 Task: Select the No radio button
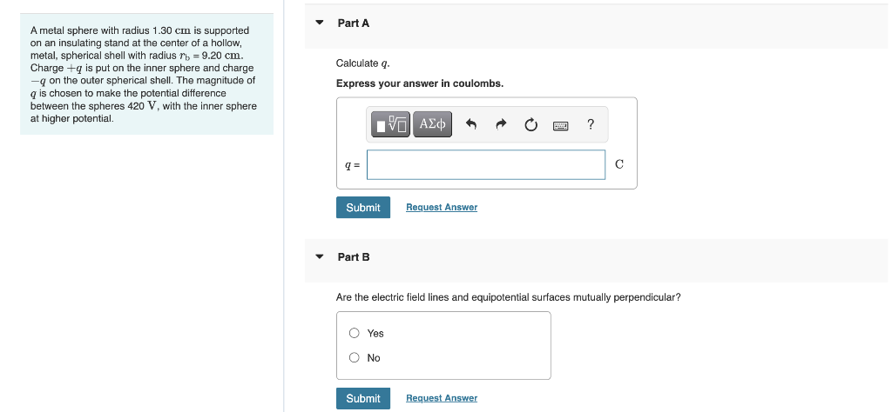coord(355,357)
